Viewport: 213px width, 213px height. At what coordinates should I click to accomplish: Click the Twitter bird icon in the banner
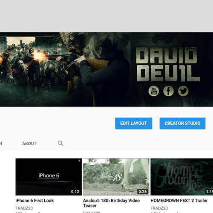tap(183, 91)
